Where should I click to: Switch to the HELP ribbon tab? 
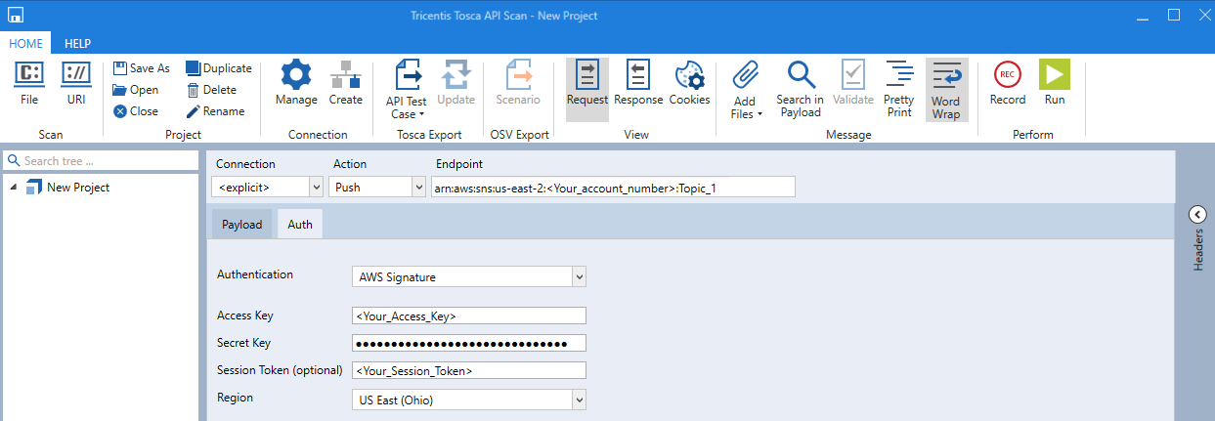tap(77, 43)
